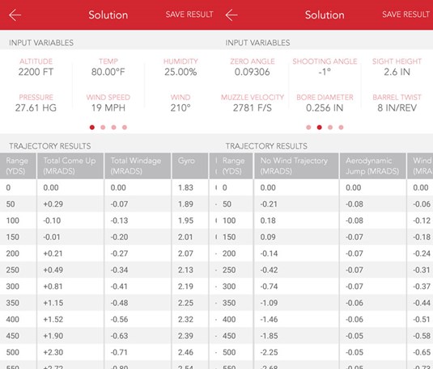This screenshot has width=433, height=369.
Task: Tap the HUMIDITY value 25.00%
Action: (x=180, y=72)
